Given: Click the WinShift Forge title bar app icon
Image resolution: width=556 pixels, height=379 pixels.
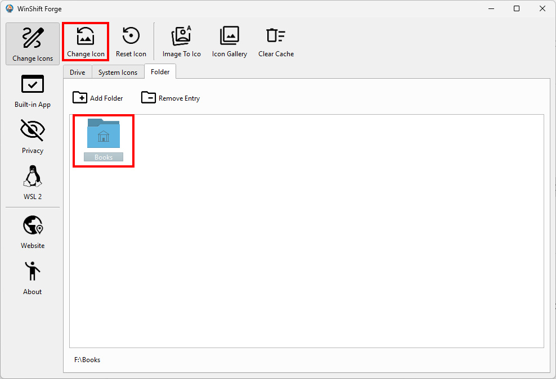Looking at the screenshot, I should click(10, 8).
